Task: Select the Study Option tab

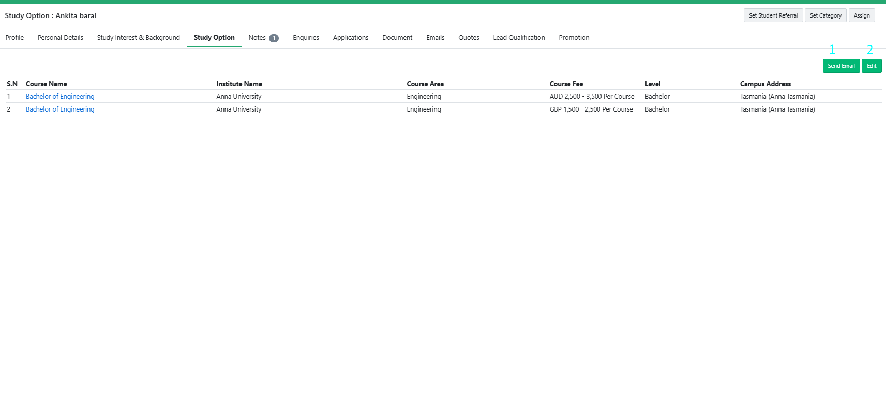Action: [x=214, y=38]
